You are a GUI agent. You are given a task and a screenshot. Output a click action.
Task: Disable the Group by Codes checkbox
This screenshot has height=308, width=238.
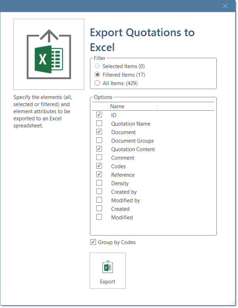pyautogui.click(x=93, y=242)
